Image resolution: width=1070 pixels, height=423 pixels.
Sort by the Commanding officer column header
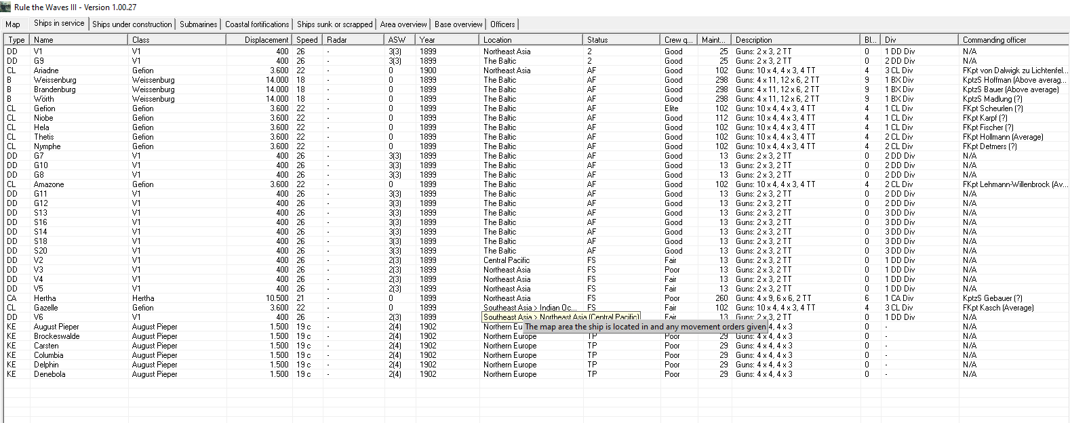coord(1014,40)
